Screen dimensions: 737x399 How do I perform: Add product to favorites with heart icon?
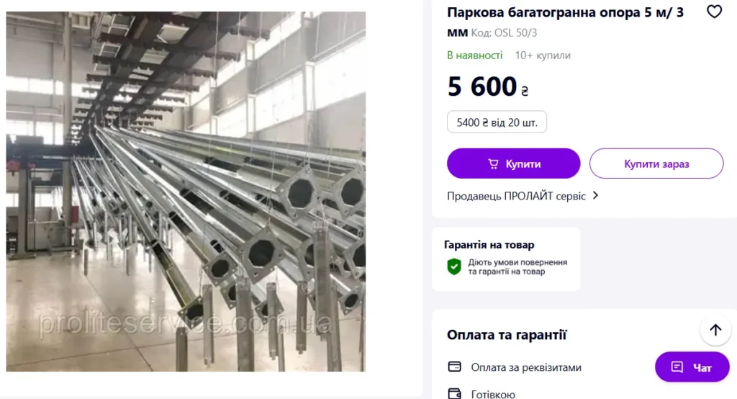714,12
